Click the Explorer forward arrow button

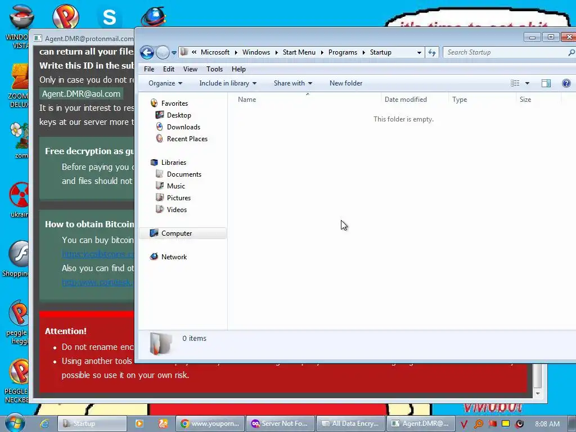(x=163, y=52)
